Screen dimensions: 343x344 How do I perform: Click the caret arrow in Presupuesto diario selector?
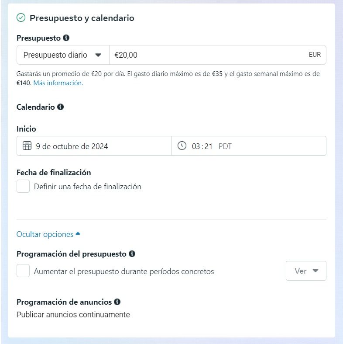coord(98,55)
